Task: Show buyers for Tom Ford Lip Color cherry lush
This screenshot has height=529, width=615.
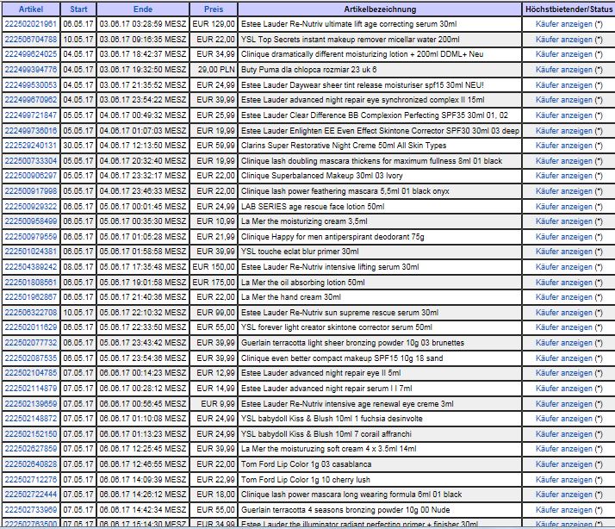Action: (563, 480)
